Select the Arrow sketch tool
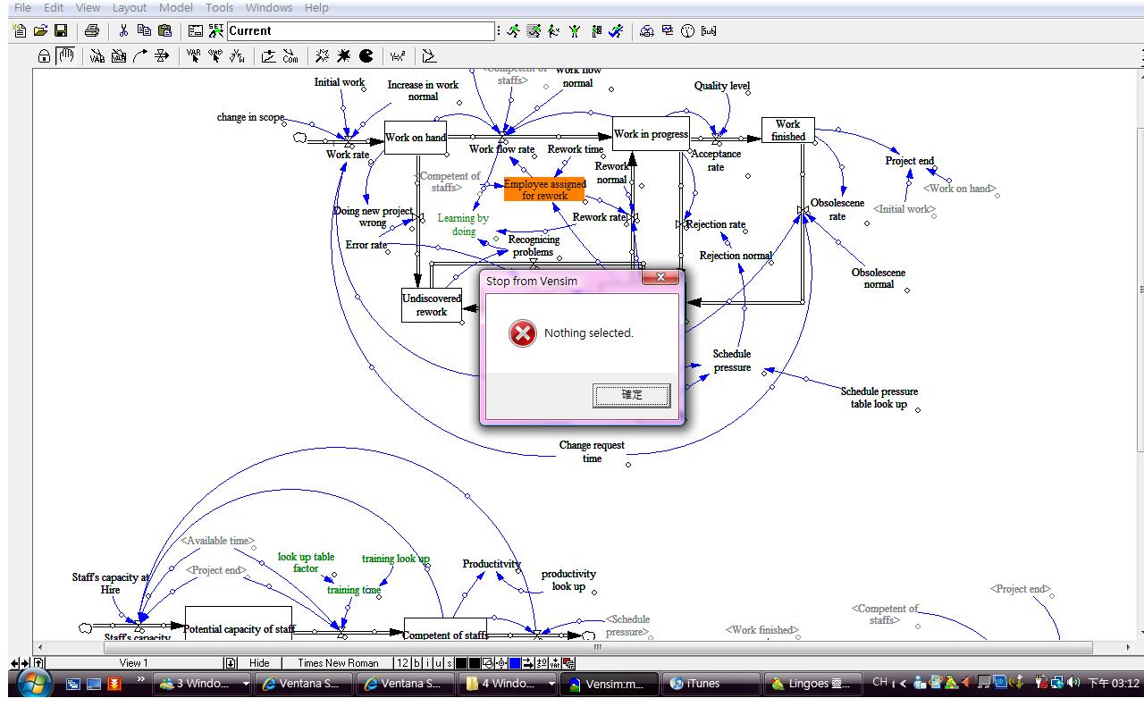Viewport: 1144px width, 715px height. (140, 55)
